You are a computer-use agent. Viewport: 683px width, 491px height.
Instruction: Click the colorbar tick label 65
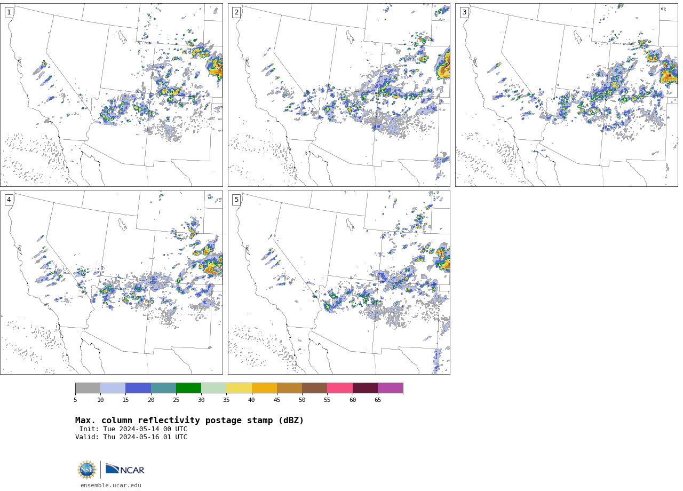(378, 400)
